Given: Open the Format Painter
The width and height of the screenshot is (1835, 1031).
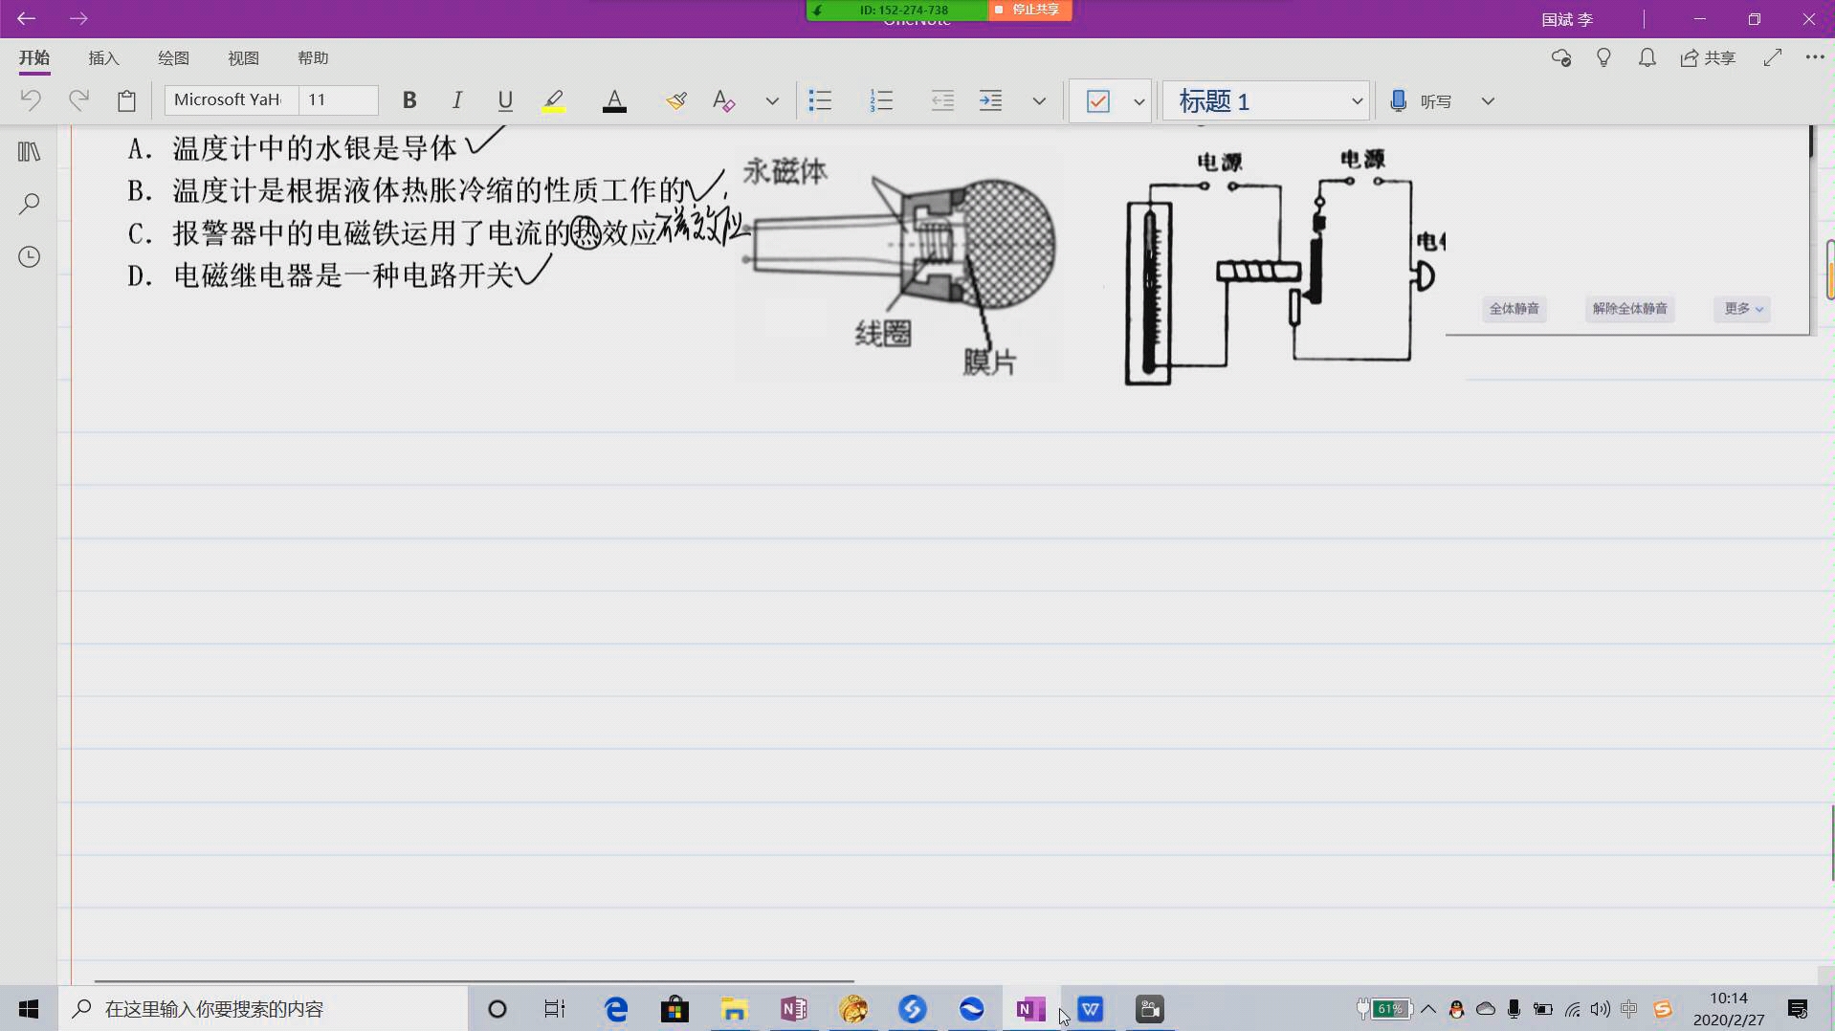Looking at the screenshot, I should (676, 99).
